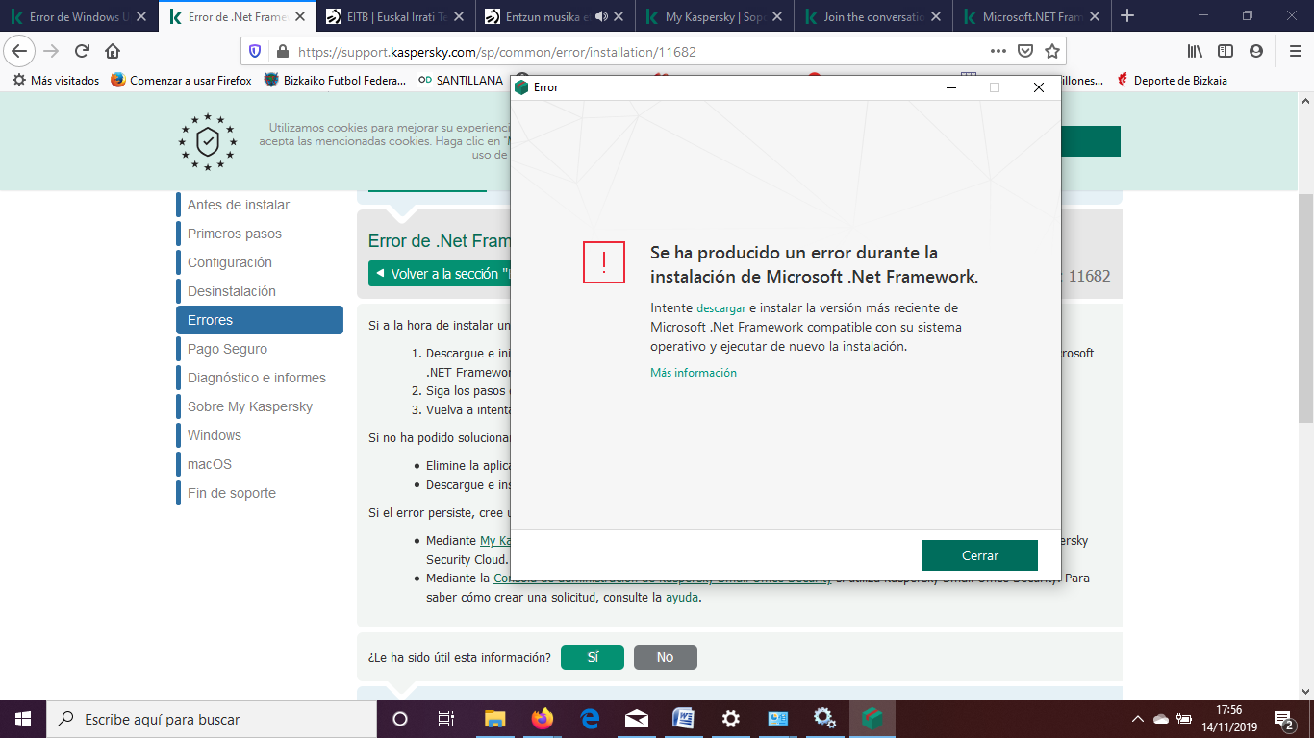Open the double-gear icon on the taskbar
1314x738 pixels.
824,719
